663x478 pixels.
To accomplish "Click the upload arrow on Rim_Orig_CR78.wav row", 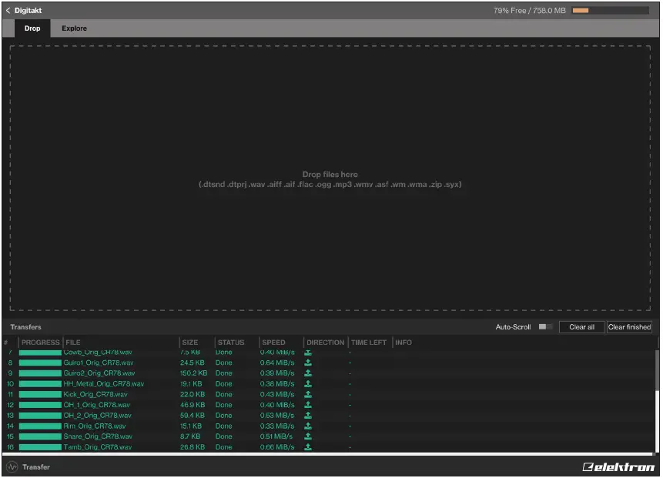I will tap(307, 426).
